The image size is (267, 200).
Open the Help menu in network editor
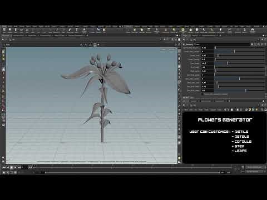[x=219, y=110]
